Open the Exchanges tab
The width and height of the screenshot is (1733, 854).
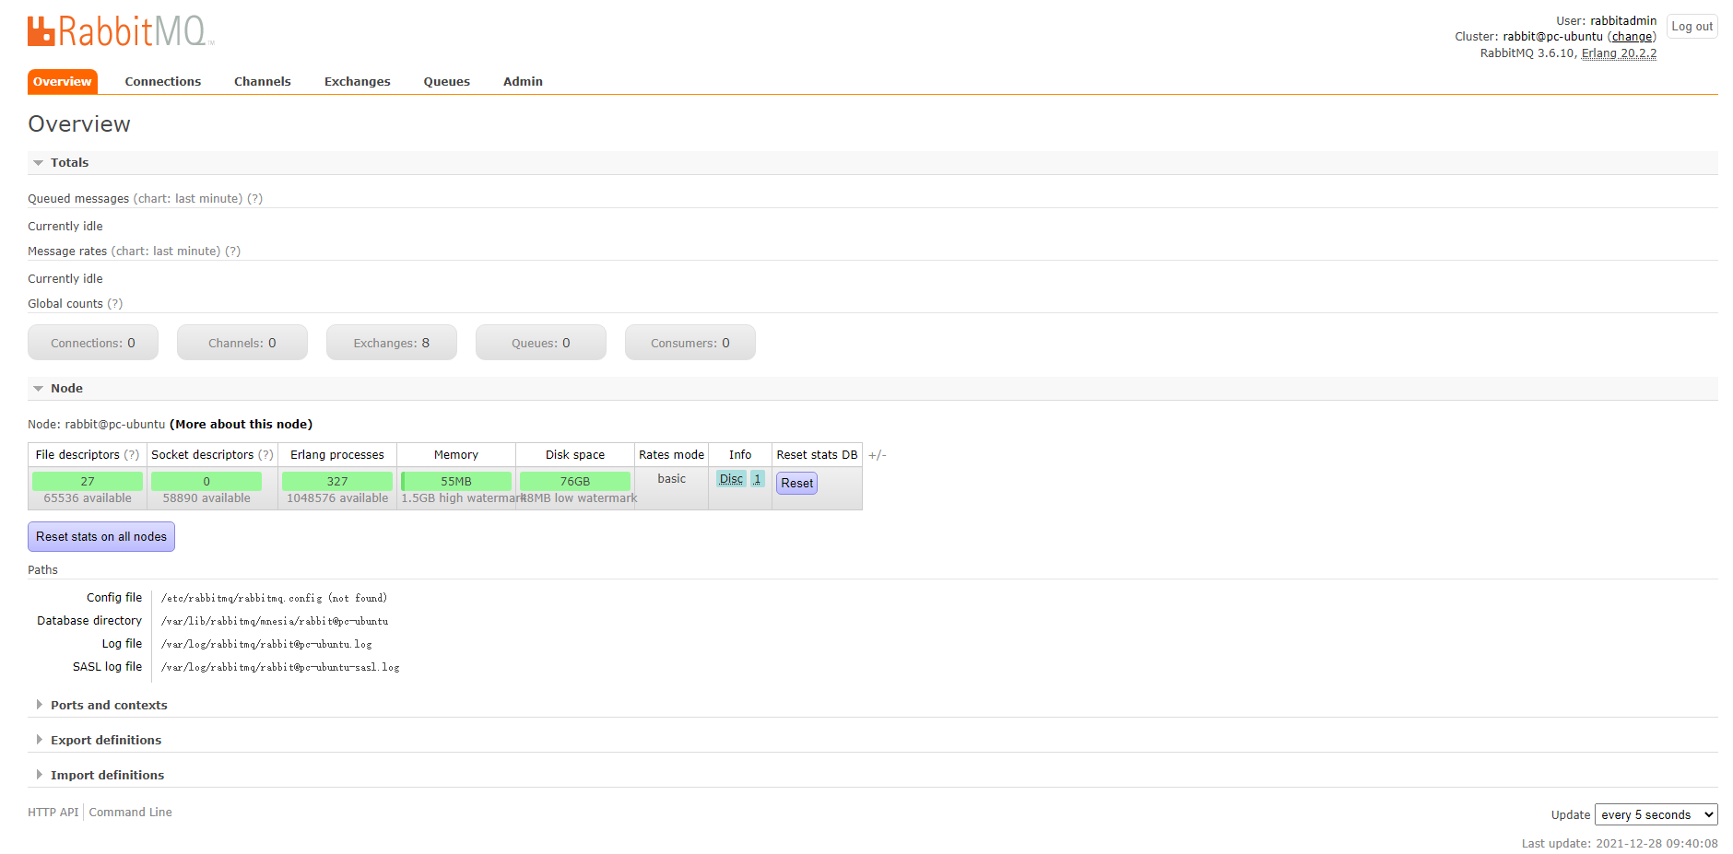[x=358, y=81]
